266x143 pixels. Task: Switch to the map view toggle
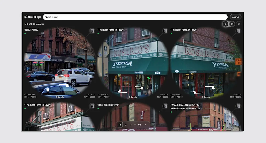tap(232, 24)
